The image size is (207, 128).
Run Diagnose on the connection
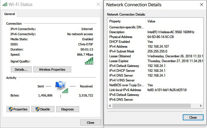pos(67,109)
